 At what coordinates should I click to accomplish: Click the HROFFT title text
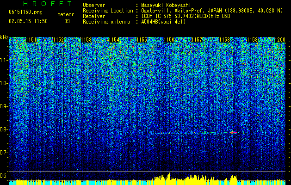tap(48, 4)
